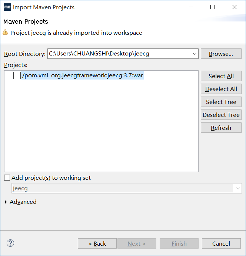This screenshot has width=246, height=256.
Task: Go back with the < Back button
Action: [97, 243]
